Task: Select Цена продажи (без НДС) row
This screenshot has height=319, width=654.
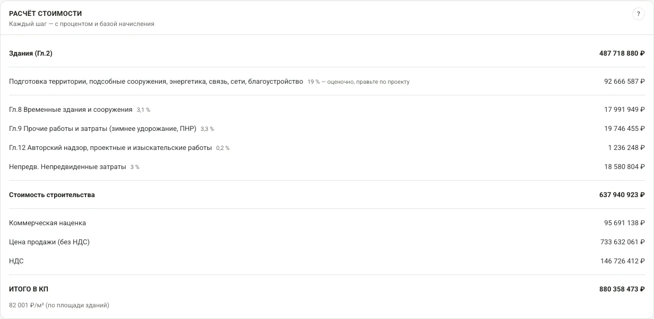Action: [327, 242]
